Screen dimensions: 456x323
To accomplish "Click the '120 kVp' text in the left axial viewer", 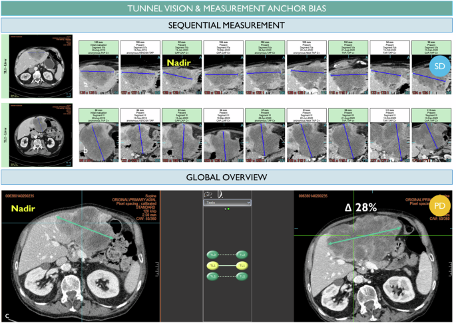I will [150, 211].
